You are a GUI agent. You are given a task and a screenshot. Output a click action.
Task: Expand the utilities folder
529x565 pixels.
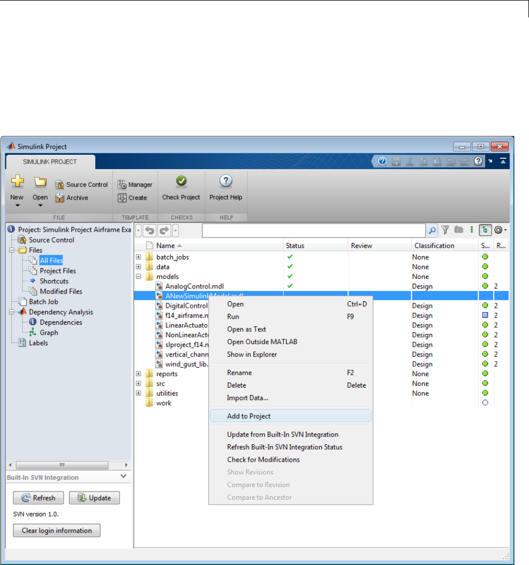pyautogui.click(x=139, y=393)
